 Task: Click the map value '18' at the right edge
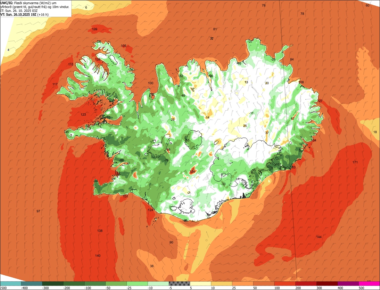[375, 132]
